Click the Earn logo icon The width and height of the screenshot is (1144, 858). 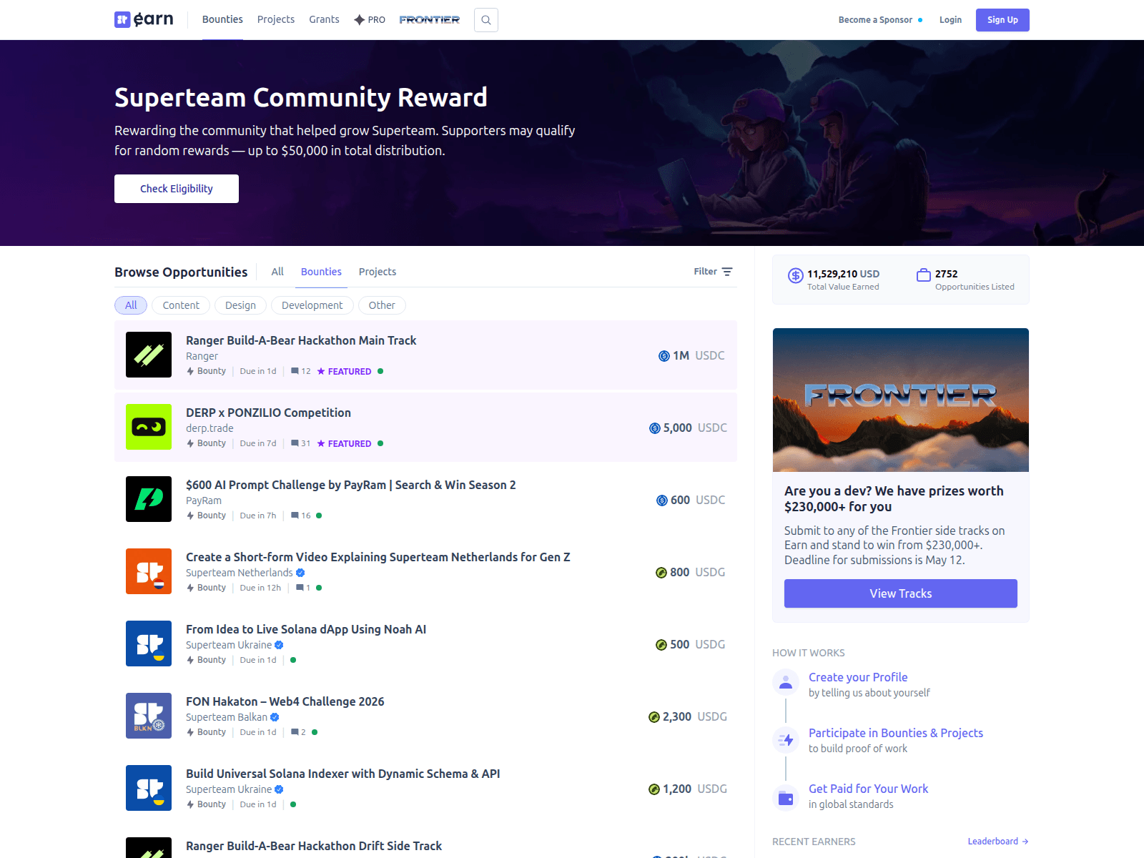122,19
